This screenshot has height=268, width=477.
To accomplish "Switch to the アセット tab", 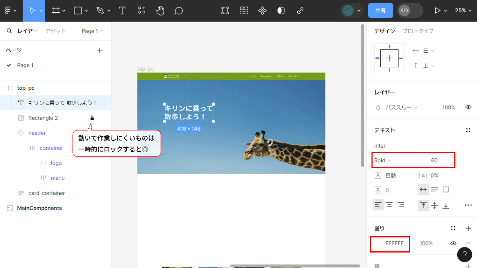I will 56,31.
